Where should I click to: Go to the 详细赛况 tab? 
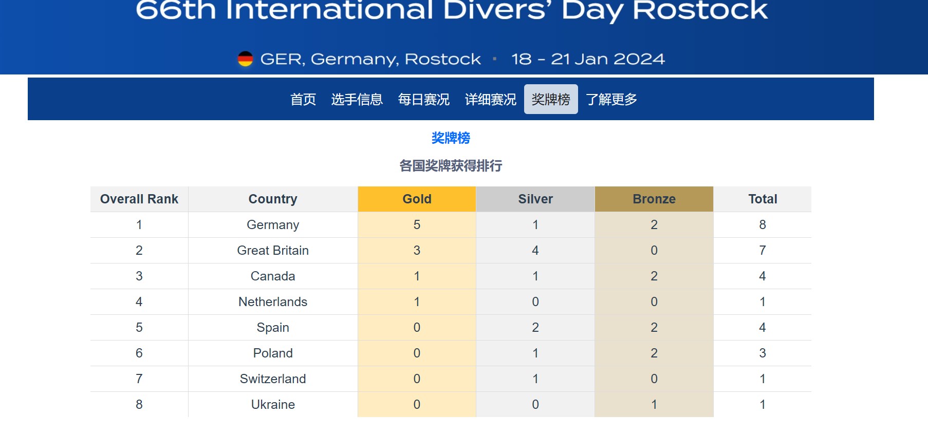(490, 99)
